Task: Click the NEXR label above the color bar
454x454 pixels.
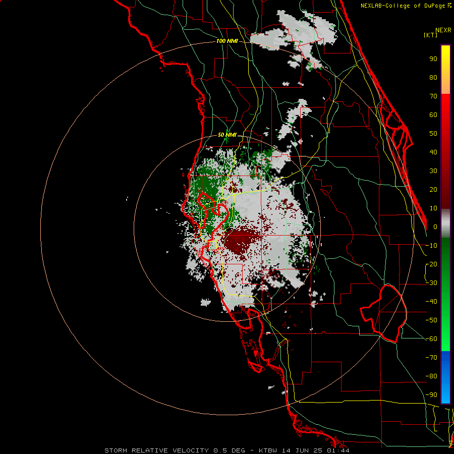Action: coord(443,30)
